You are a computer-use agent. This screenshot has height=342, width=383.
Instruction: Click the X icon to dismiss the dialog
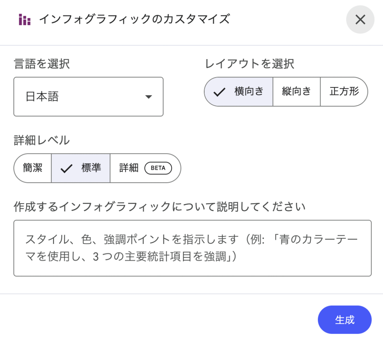tap(360, 19)
